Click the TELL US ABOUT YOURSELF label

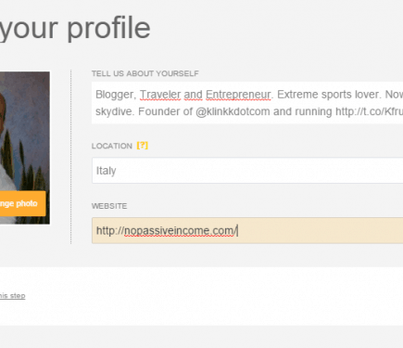point(145,73)
